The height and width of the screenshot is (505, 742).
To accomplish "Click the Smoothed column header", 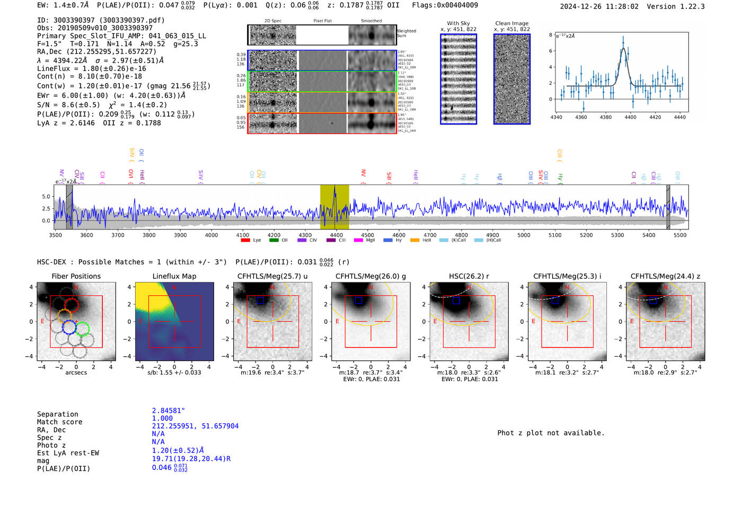I will coord(371,21).
